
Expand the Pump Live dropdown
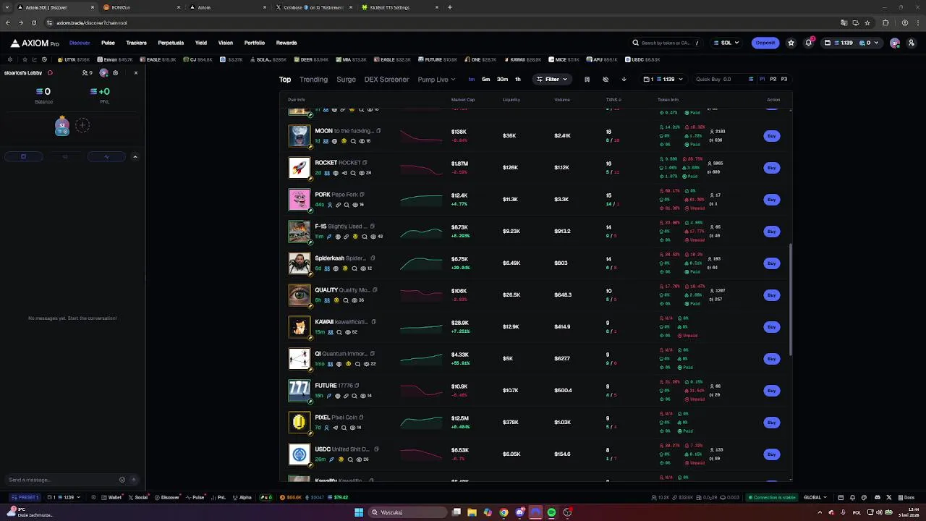(x=436, y=79)
